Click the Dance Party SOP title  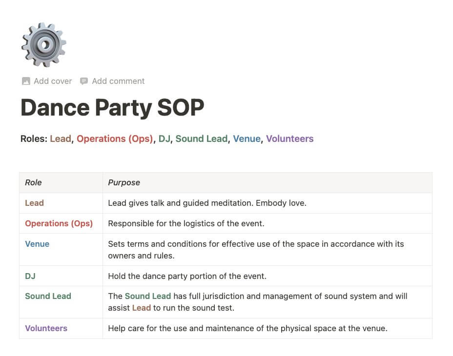[112, 107]
